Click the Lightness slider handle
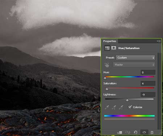The width and height of the screenshot is (163, 136). pyautogui.click(x=127, y=100)
